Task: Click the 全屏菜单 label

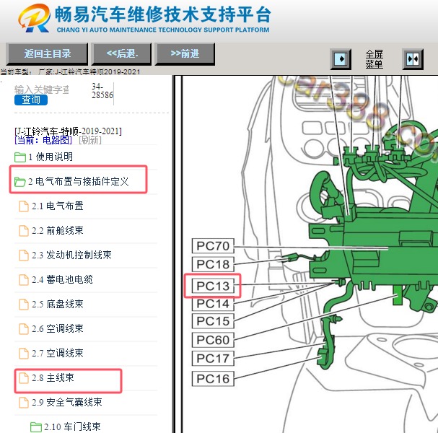Action: [374, 59]
